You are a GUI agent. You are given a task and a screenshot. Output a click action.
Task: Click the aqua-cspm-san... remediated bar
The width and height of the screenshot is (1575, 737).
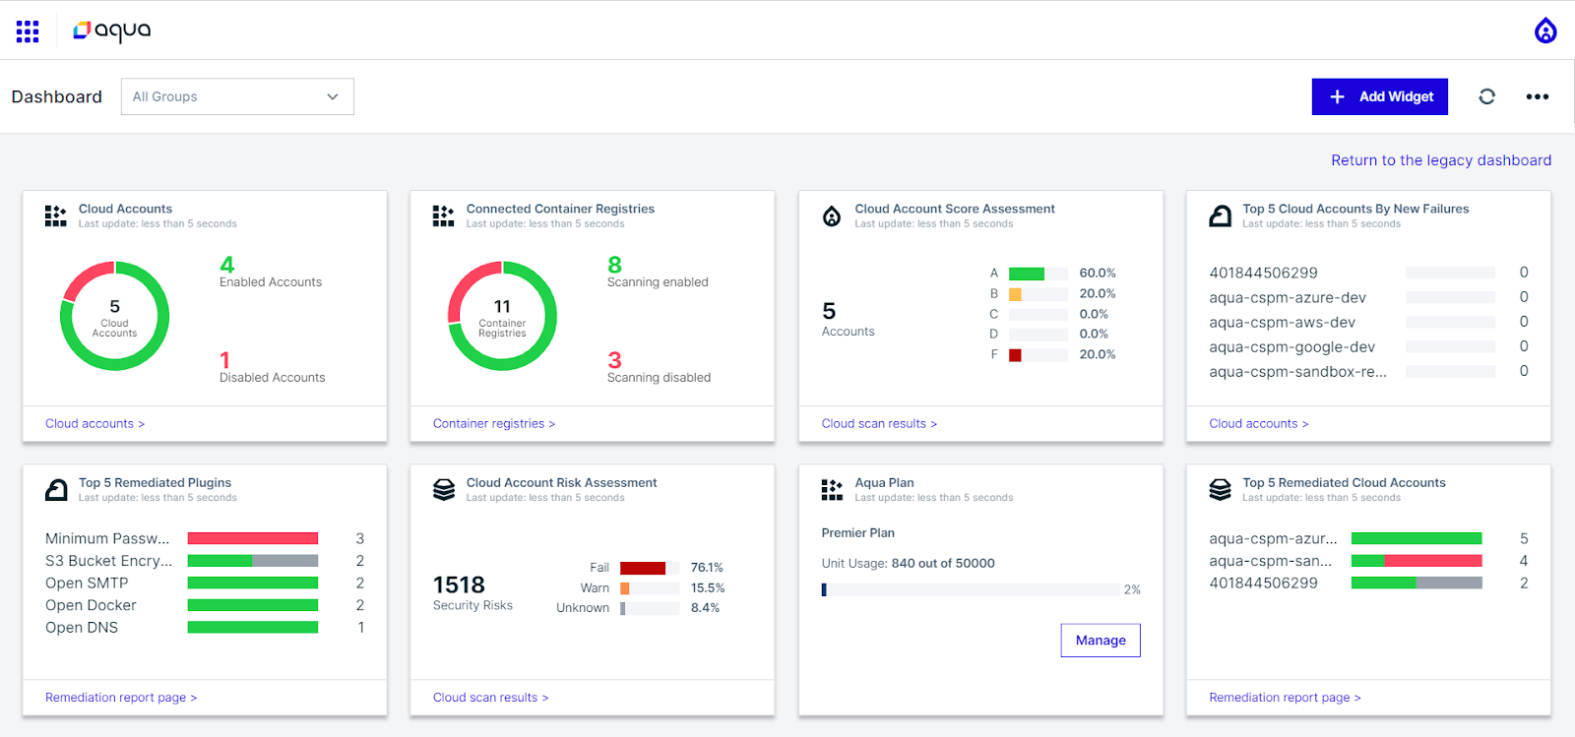(x=1417, y=561)
